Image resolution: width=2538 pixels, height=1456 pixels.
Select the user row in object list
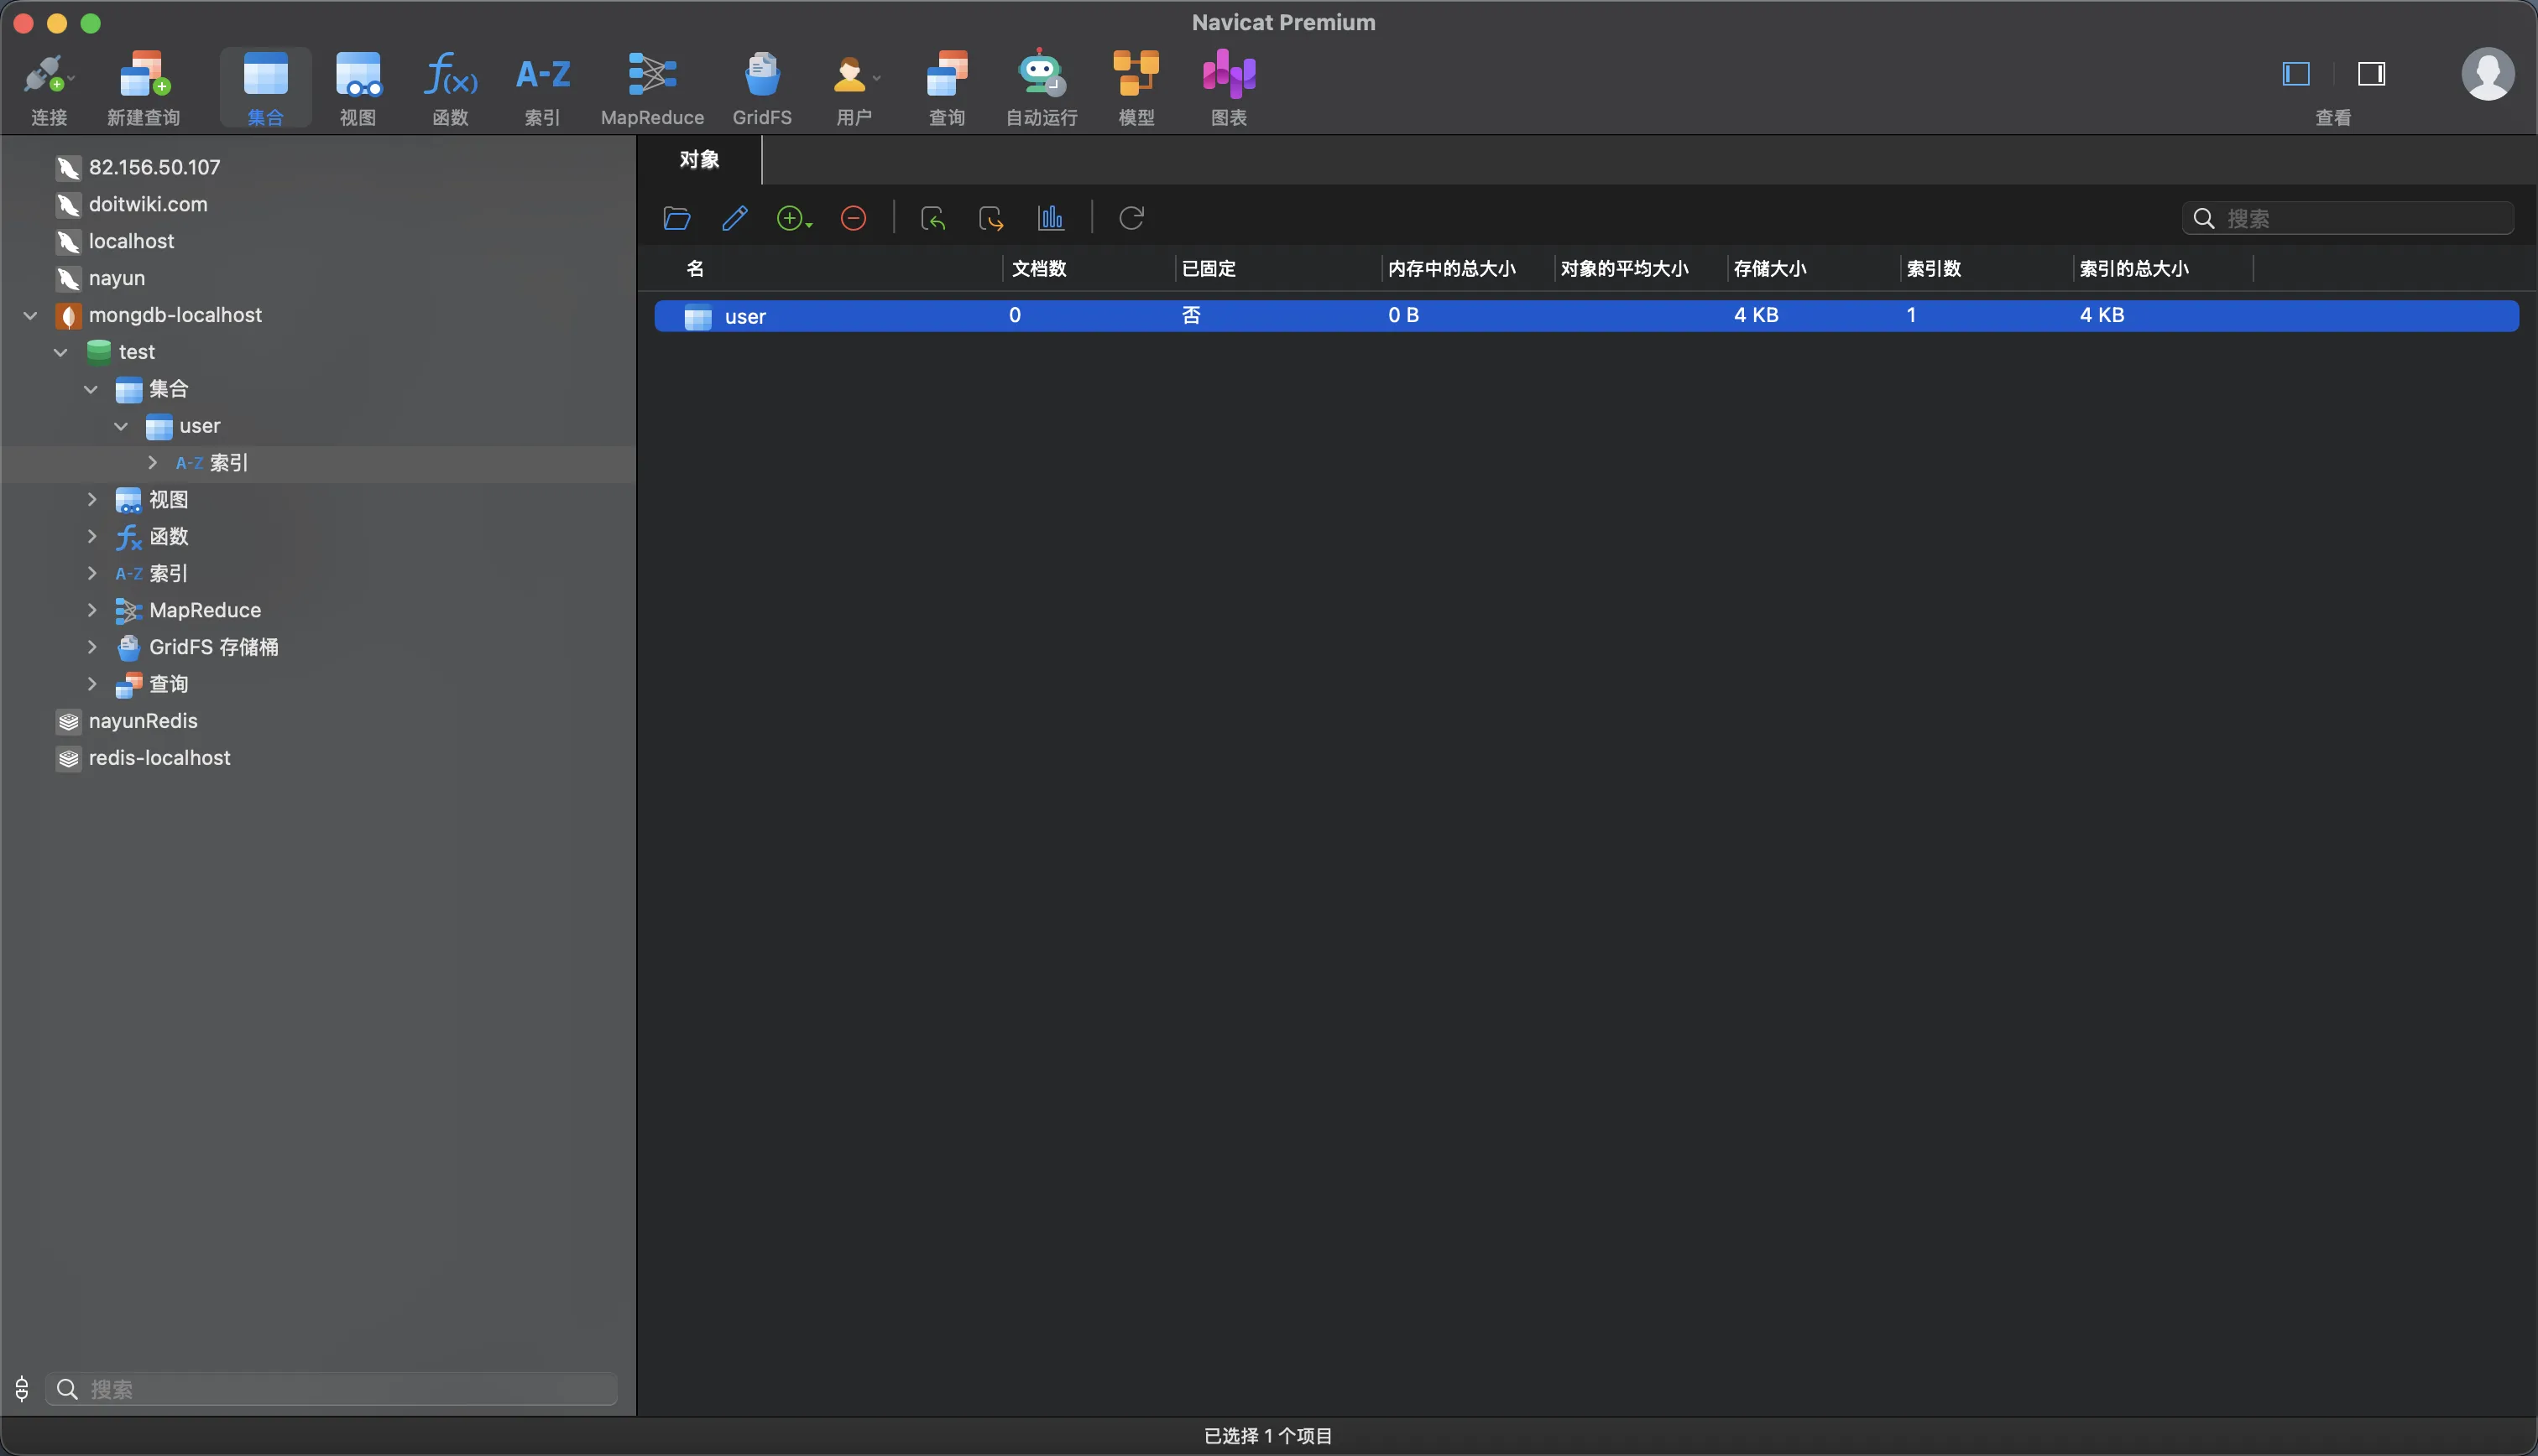coord(745,316)
